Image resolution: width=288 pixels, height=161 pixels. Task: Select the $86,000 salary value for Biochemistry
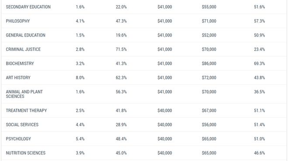[x=209, y=64]
